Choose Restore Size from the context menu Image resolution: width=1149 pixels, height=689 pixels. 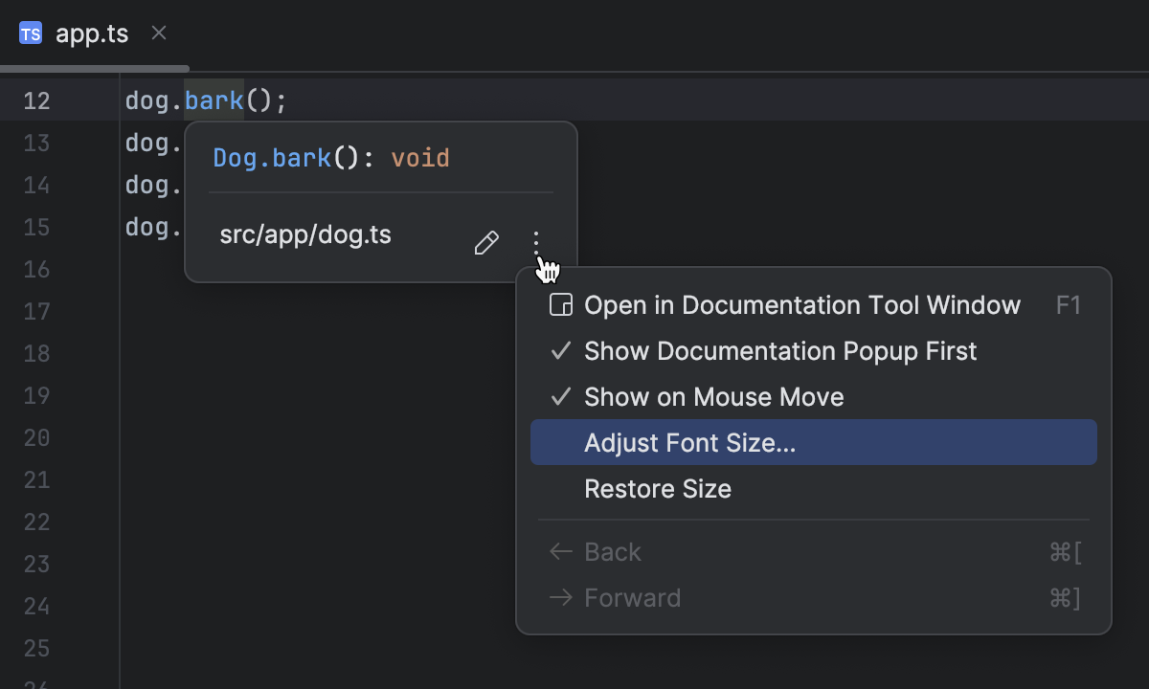658,488
